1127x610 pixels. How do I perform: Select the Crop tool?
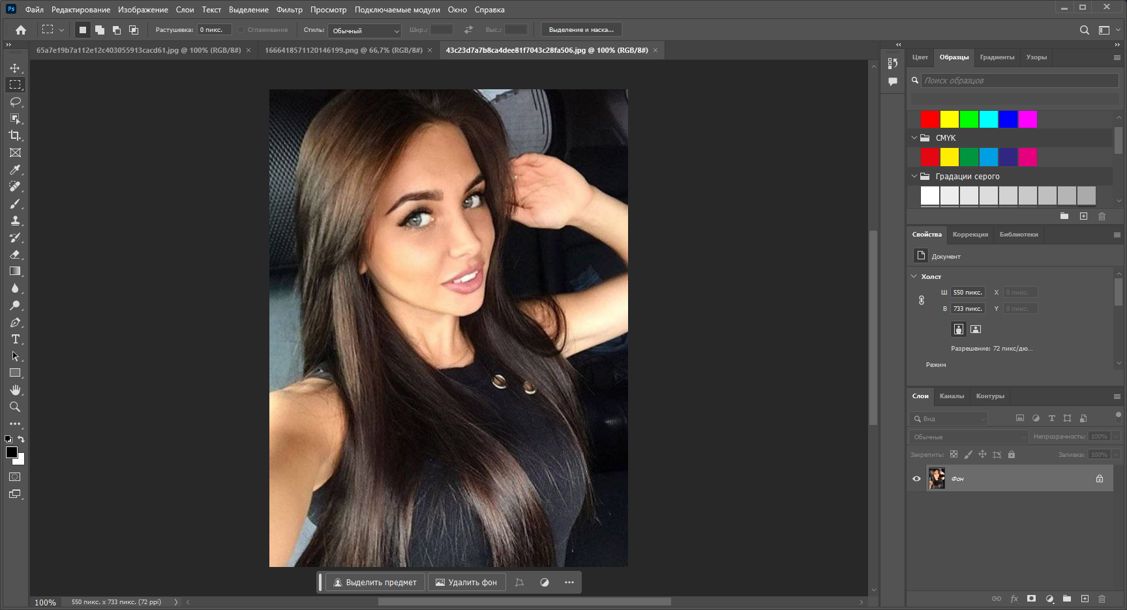pos(15,136)
